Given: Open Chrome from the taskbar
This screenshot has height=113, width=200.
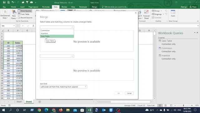Looking at the screenshot, I should (39, 110).
